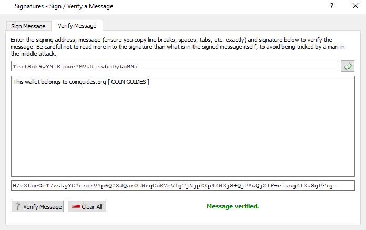366x230 pixels.
Task: Clear all fields with the Clear All button
Action: point(87,206)
